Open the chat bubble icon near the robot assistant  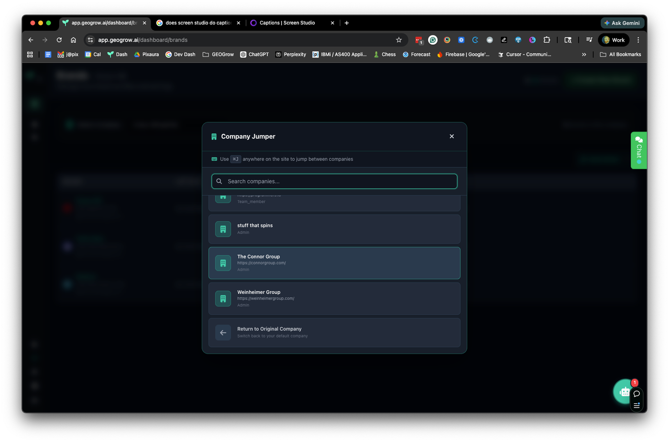637,394
